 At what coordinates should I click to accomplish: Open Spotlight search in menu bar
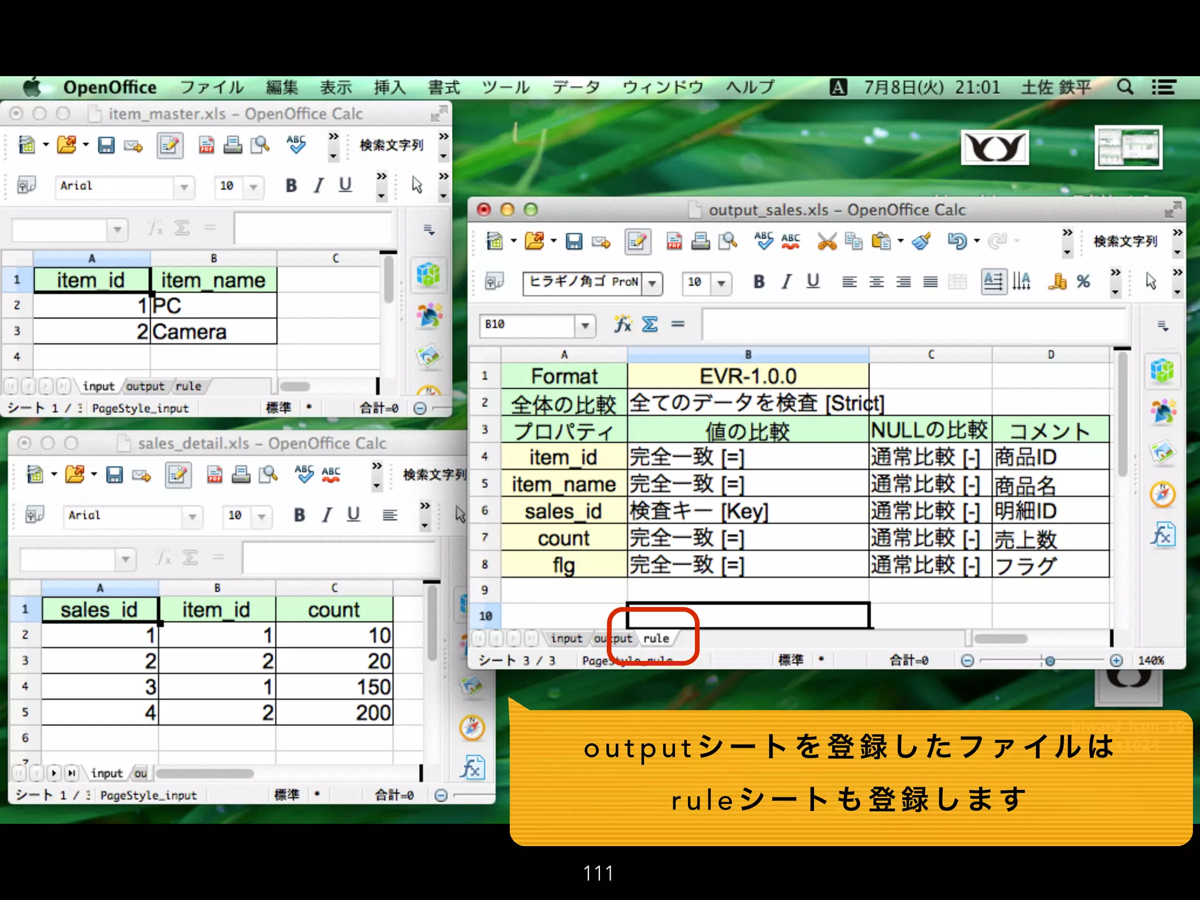click(1124, 87)
